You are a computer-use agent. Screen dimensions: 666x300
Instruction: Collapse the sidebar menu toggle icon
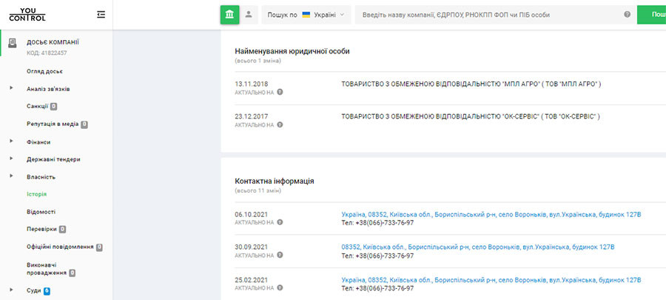101,15
